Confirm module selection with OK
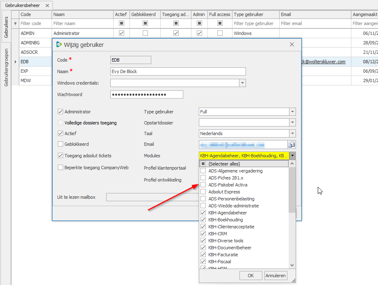This screenshot has width=378, height=285. pos(250,276)
